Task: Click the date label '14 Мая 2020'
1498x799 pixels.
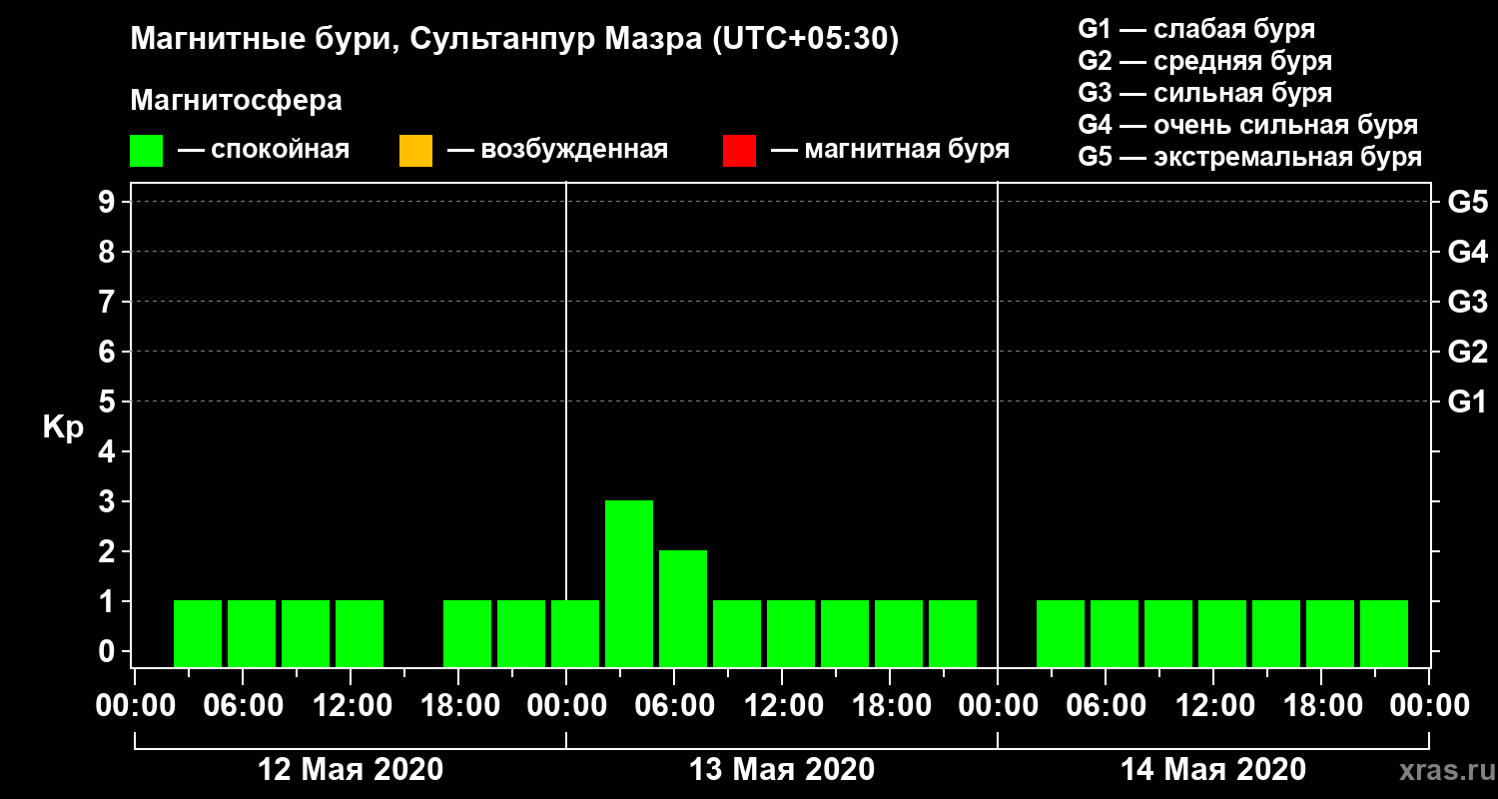Action: pos(1213,770)
